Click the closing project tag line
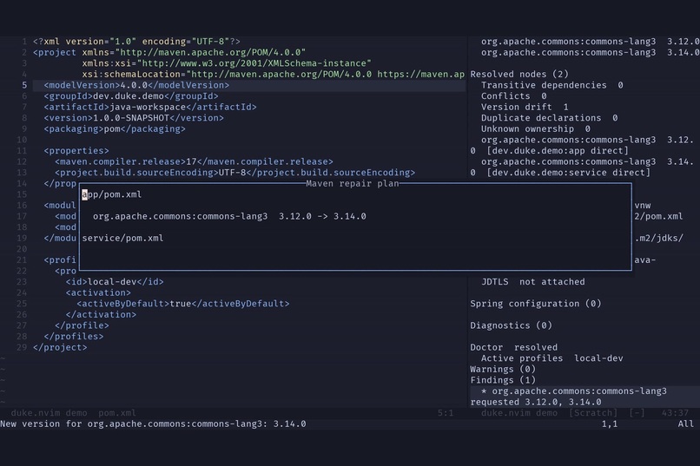 60,347
